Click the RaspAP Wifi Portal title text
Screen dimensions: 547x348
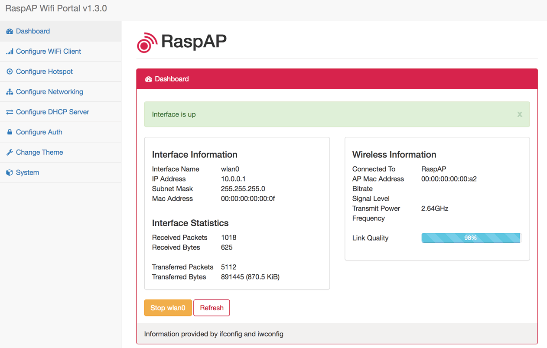click(x=56, y=8)
